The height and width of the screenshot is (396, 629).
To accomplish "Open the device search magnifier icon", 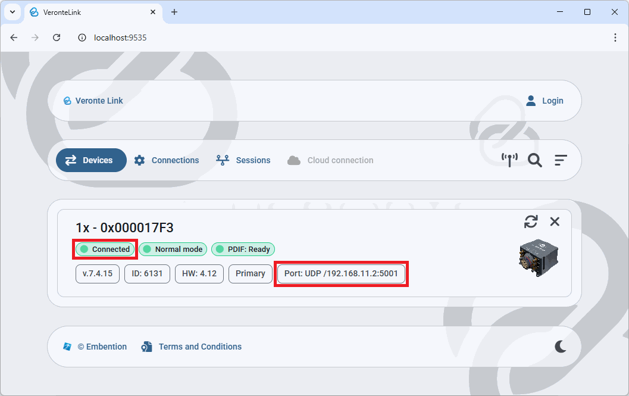I will pyautogui.click(x=534, y=160).
